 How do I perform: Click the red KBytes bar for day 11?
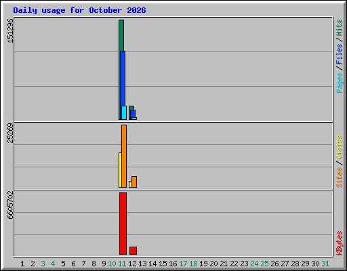tap(123, 224)
